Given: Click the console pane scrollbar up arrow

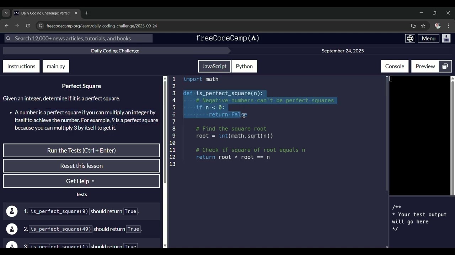Looking at the screenshot, I should coord(453,78).
